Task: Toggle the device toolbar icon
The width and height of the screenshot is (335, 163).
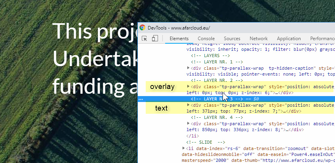Action: pyautogui.click(x=155, y=38)
